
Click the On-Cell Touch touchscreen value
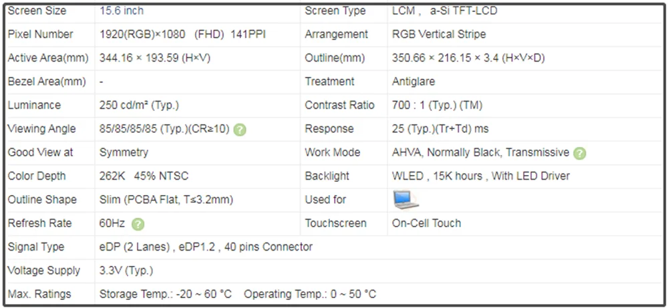(426, 223)
